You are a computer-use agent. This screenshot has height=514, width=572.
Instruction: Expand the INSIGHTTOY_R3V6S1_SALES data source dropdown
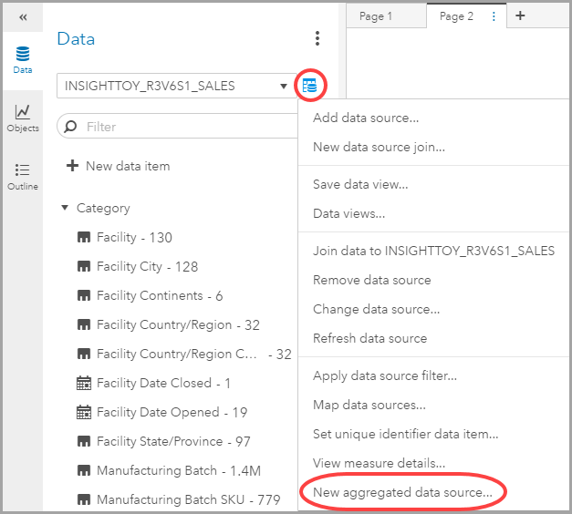pos(284,87)
